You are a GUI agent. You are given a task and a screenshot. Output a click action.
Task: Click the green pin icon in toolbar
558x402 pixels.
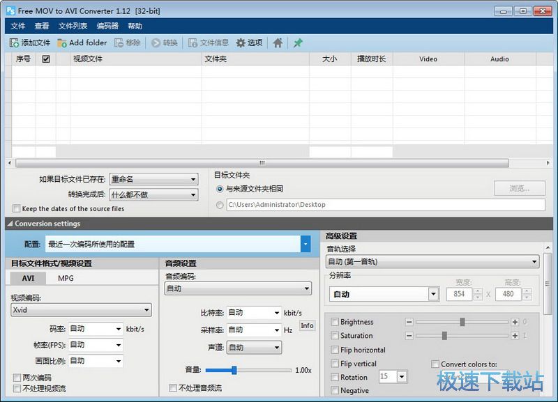(x=298, y=43)
